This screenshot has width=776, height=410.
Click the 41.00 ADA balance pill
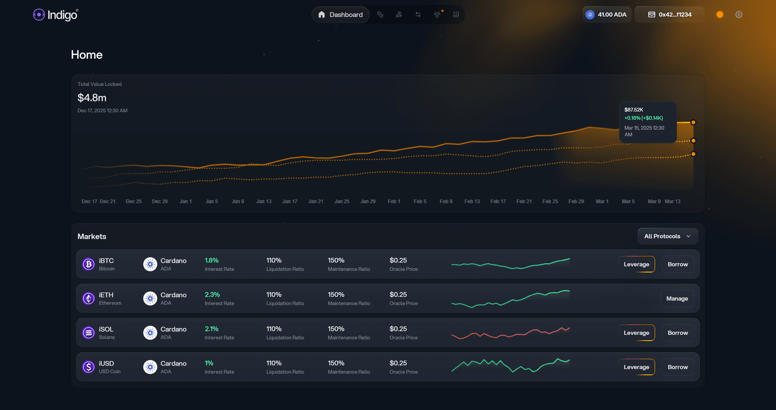point(607,14)
